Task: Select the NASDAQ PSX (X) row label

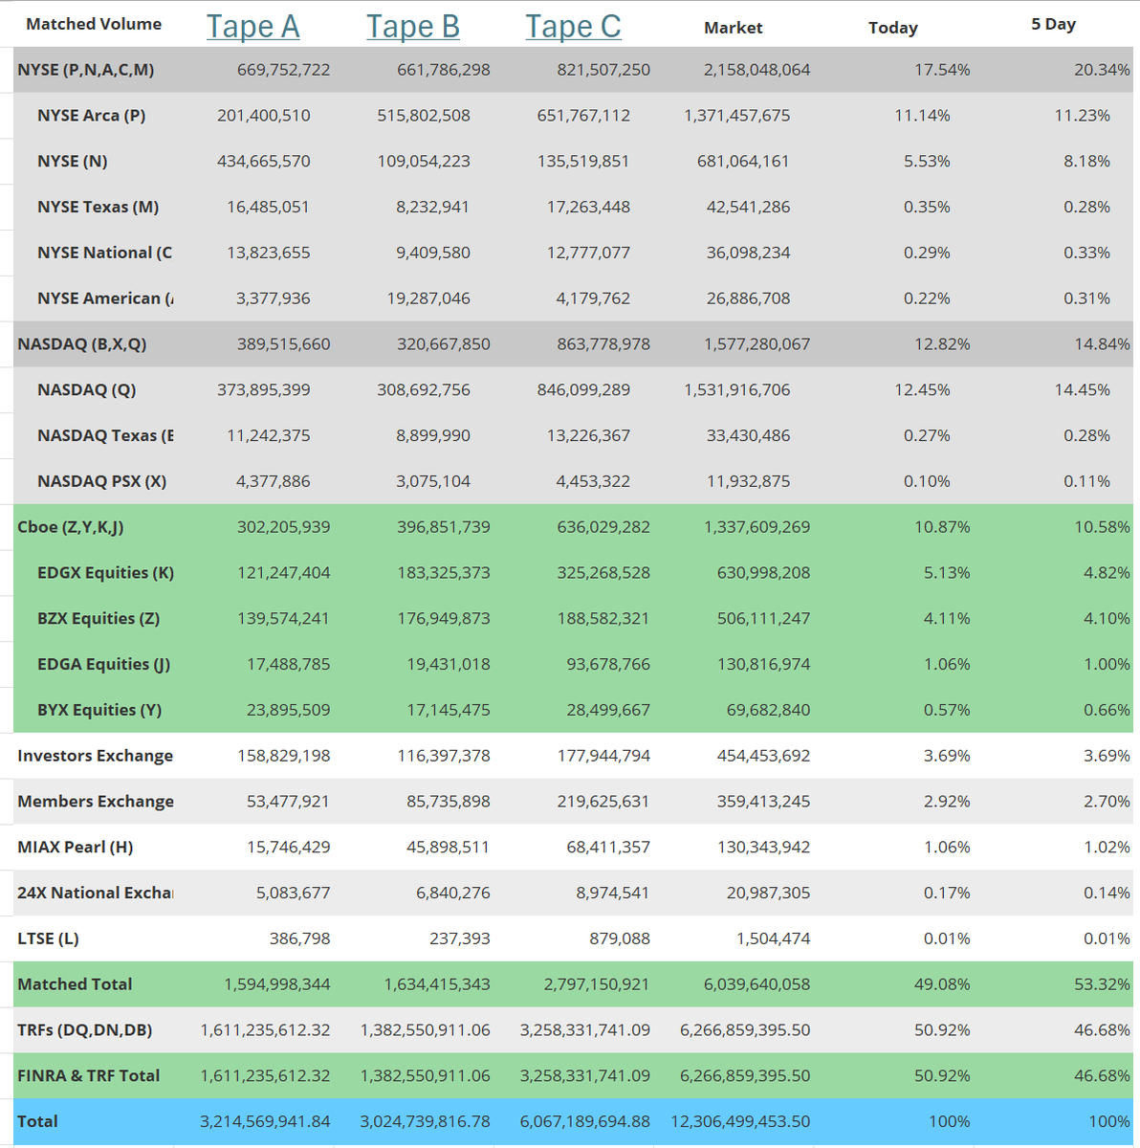Action: (x=102, y=481)
